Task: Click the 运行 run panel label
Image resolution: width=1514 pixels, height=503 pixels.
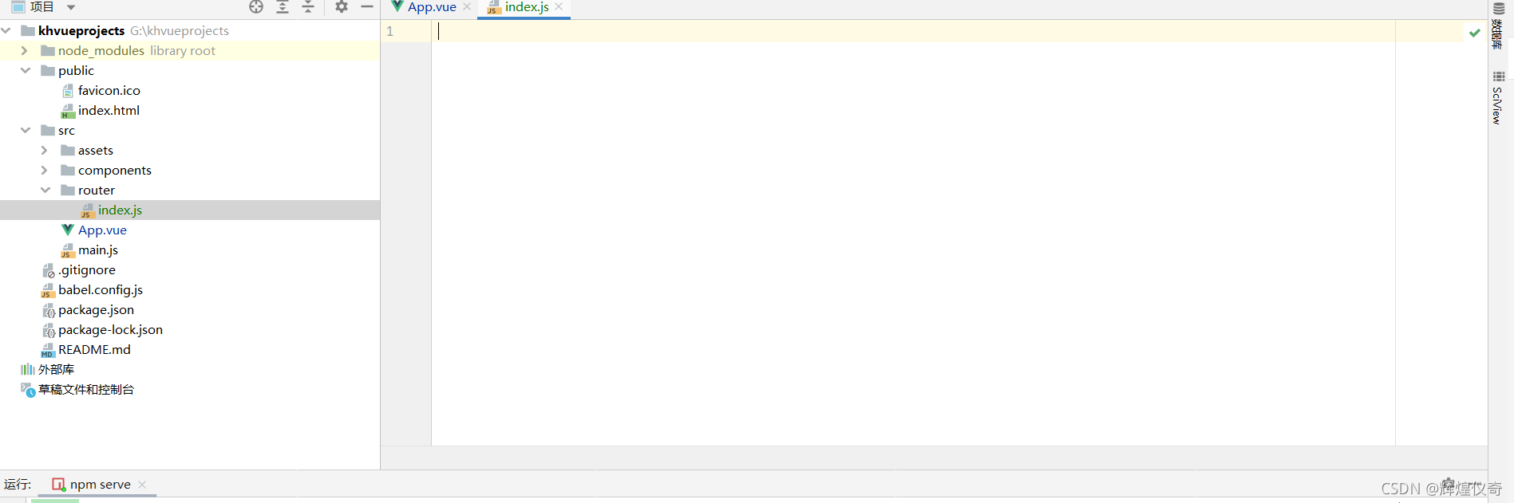Action: (17, 484)
